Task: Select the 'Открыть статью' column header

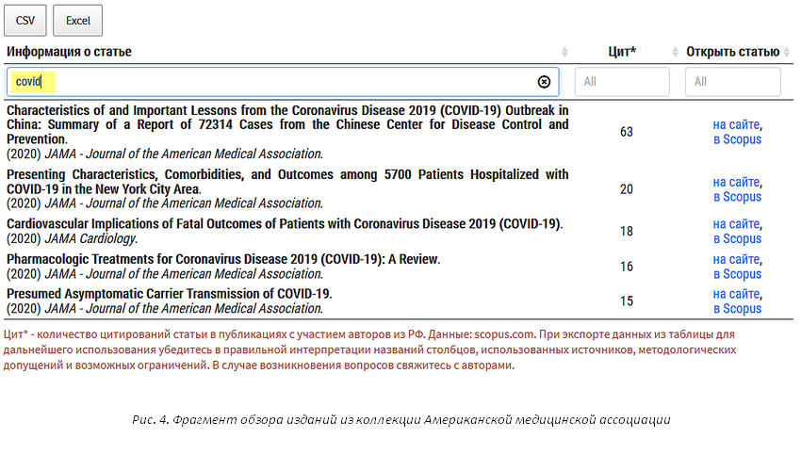Action: [x=732, y=52]
